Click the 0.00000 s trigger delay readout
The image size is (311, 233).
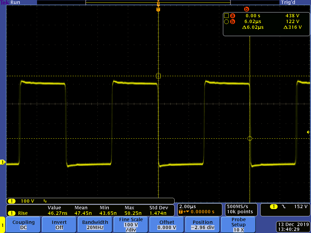coord(202,212)
